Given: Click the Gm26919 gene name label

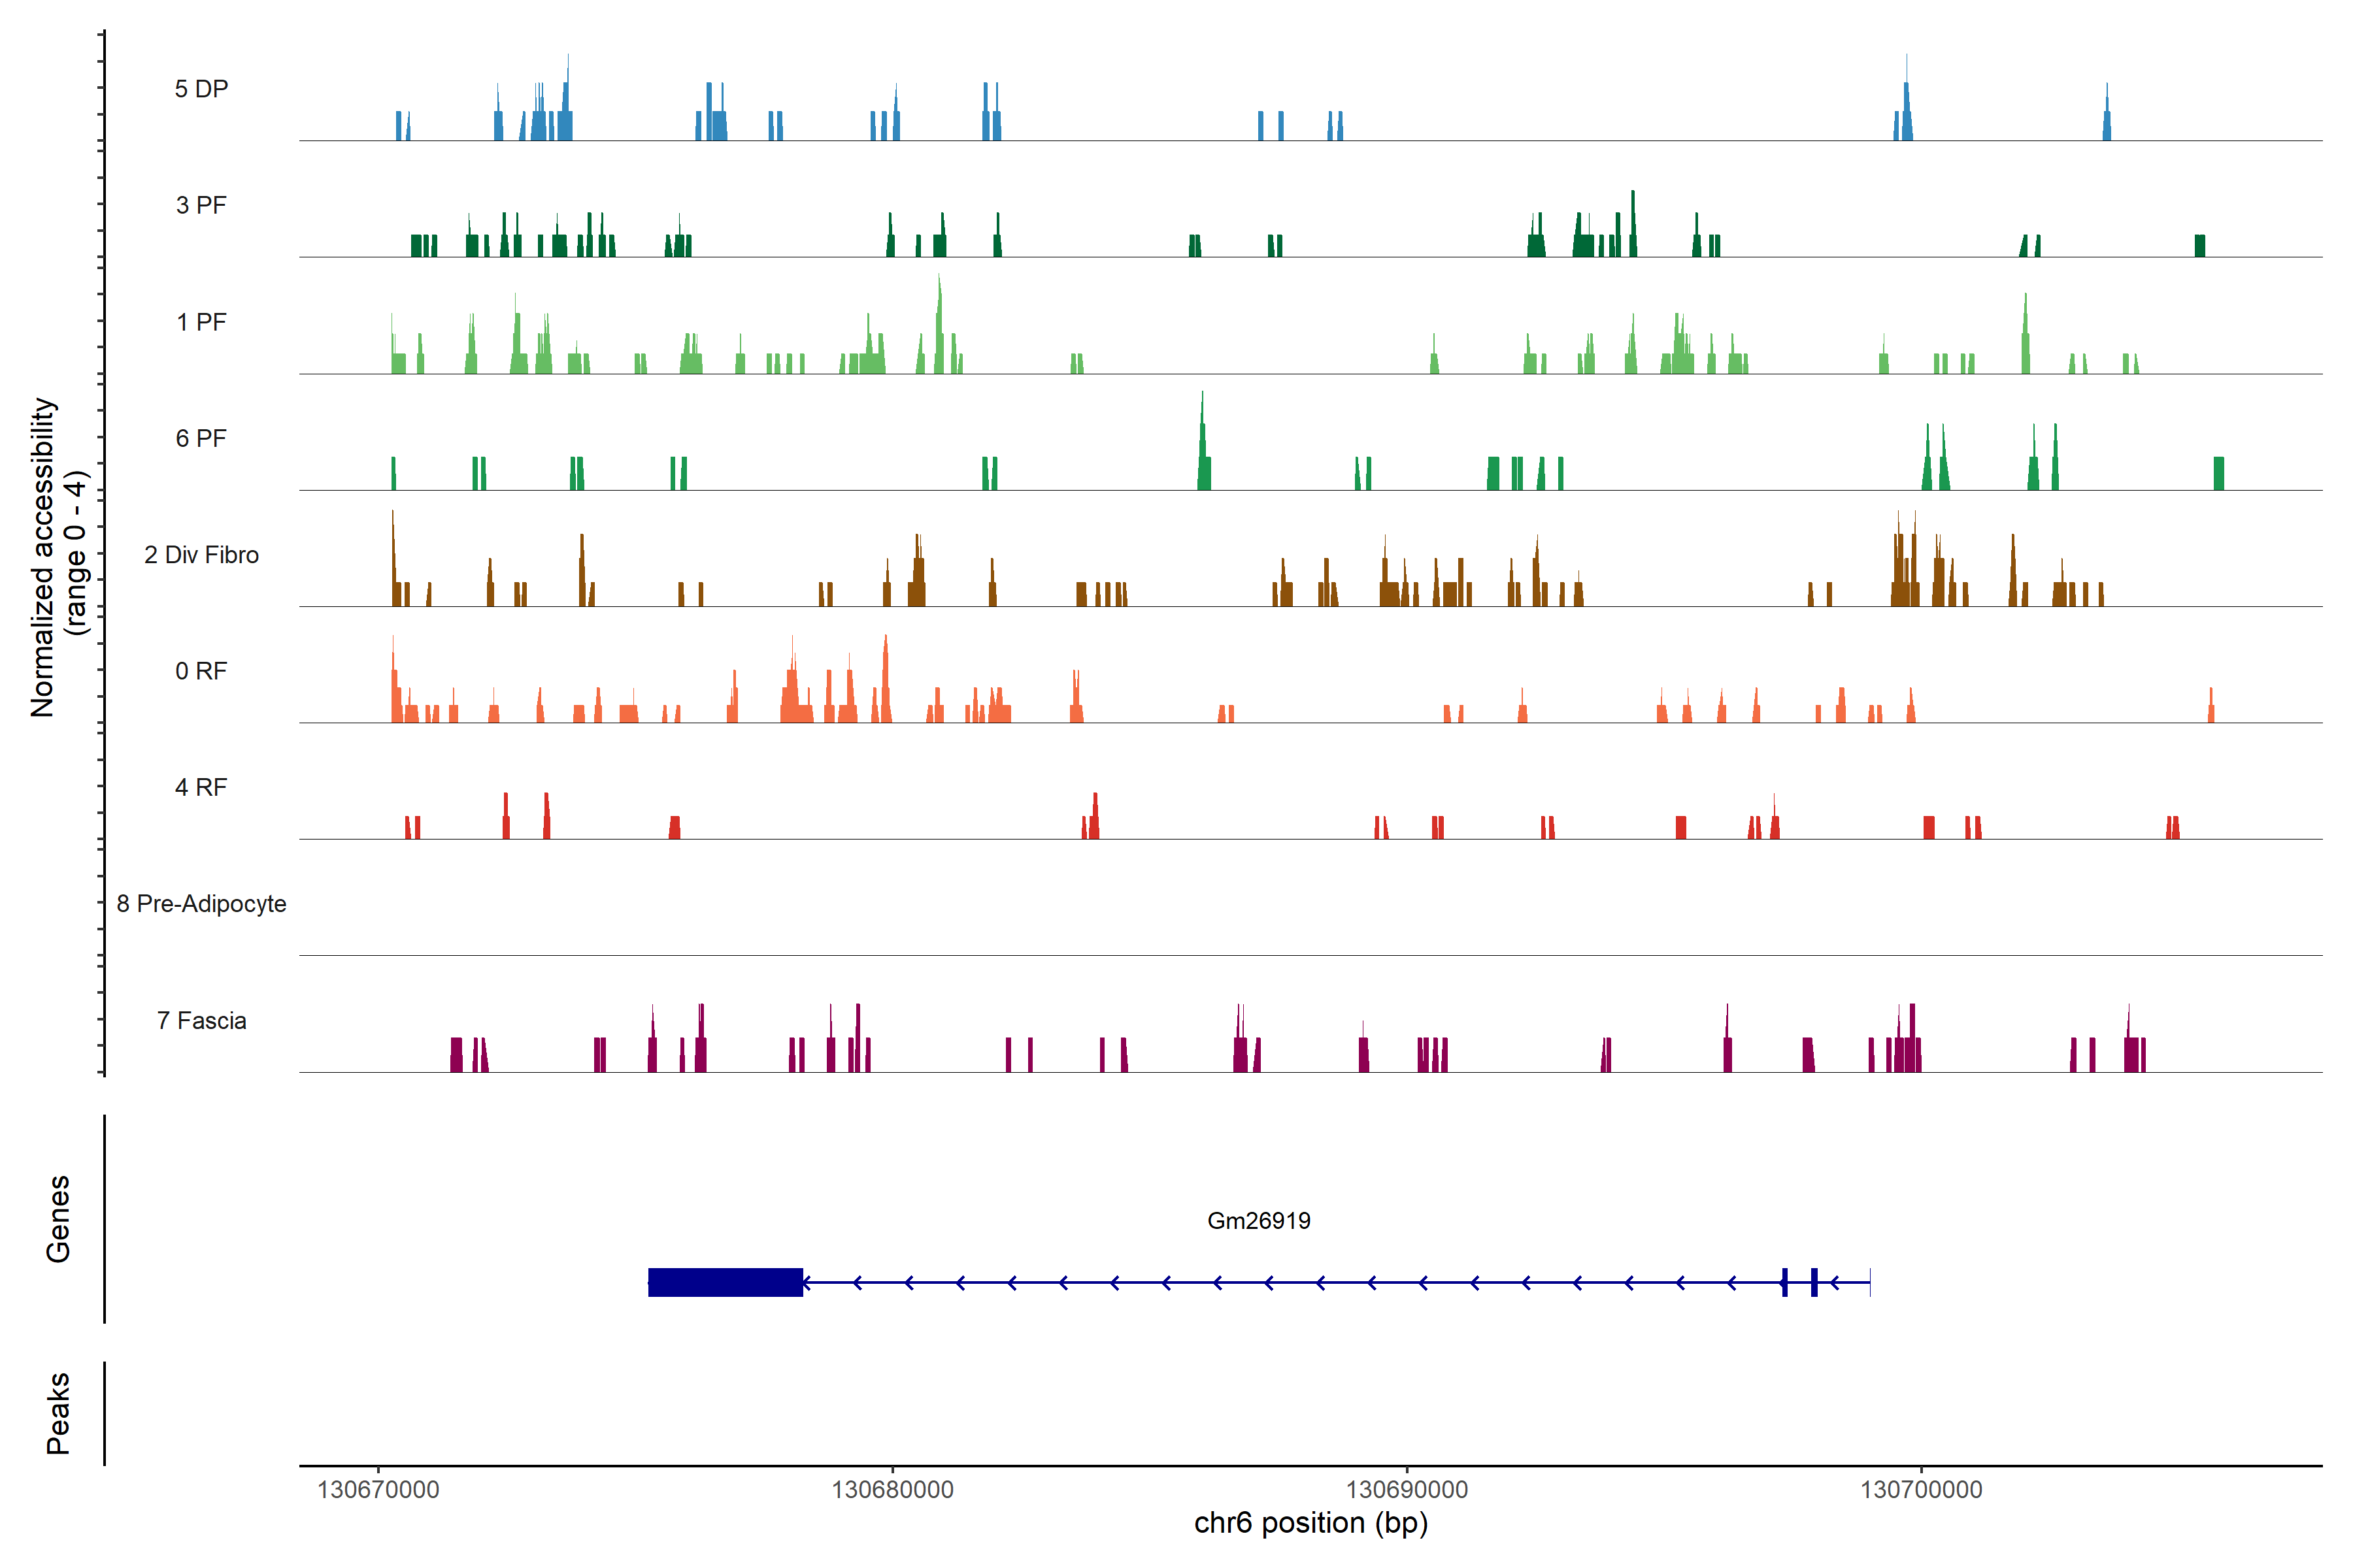Looking at the screenshot, I should click(1259, 1220).
